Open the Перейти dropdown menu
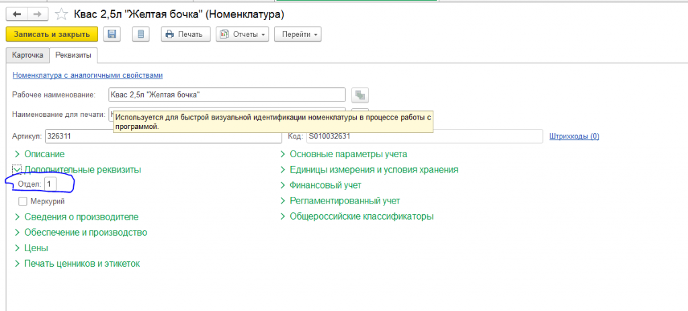 point(298,34)
